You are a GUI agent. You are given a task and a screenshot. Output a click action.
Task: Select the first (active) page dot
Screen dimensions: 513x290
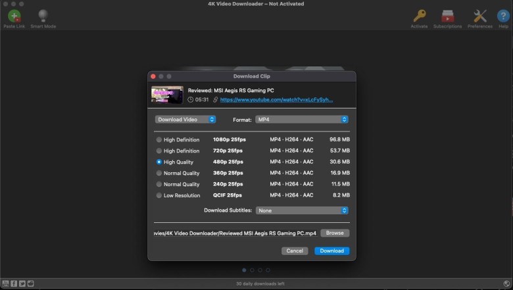pos(244,270)
